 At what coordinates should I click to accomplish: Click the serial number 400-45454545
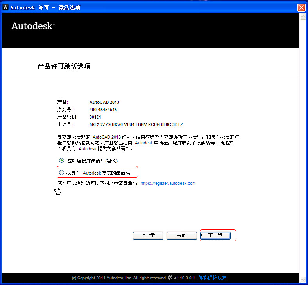click(x=103, y=110)
